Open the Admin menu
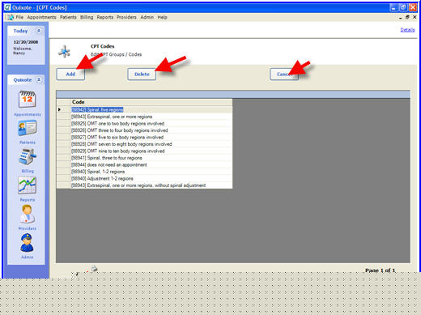The width and height of the screenshot is (421, 315). pos(147,17)
